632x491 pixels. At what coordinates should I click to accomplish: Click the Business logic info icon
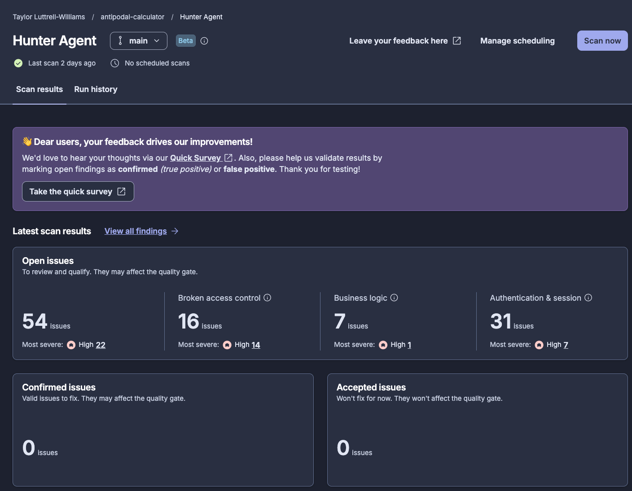[x=394, y=298]
